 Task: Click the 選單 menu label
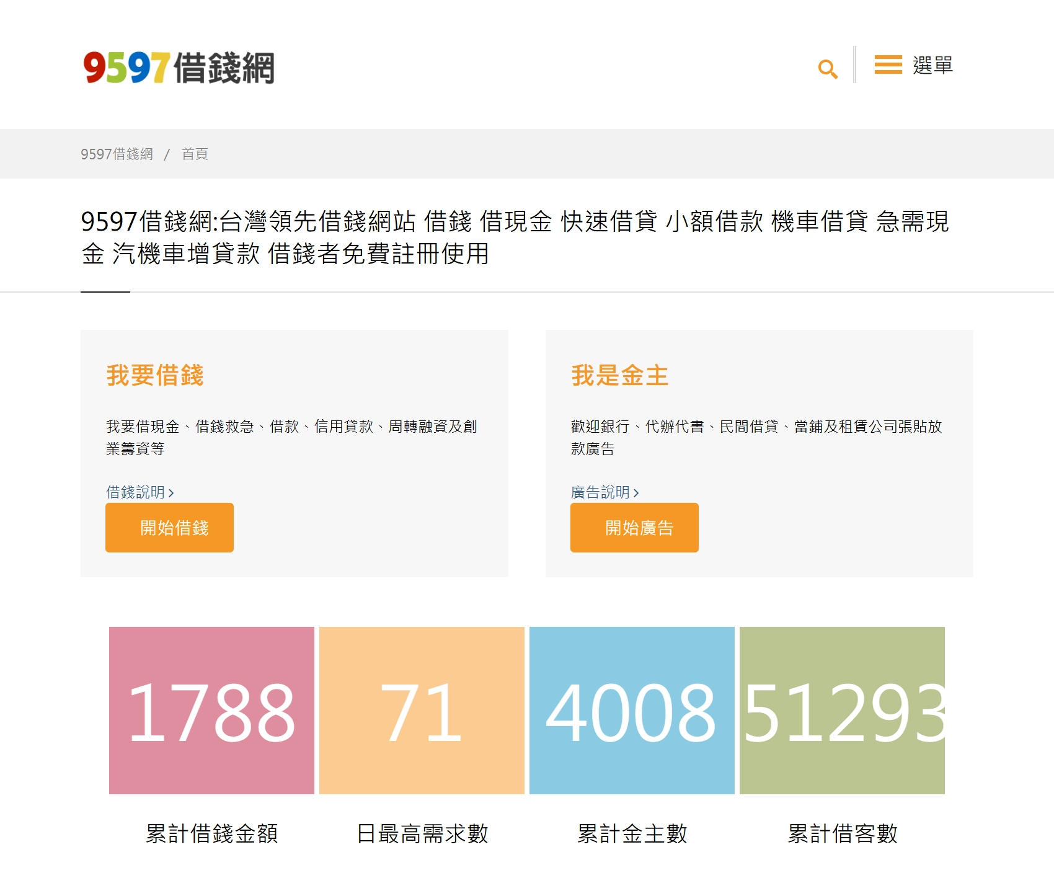pos(932,65)
